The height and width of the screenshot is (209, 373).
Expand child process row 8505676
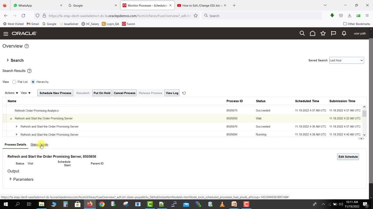click(x=17, y=127)
